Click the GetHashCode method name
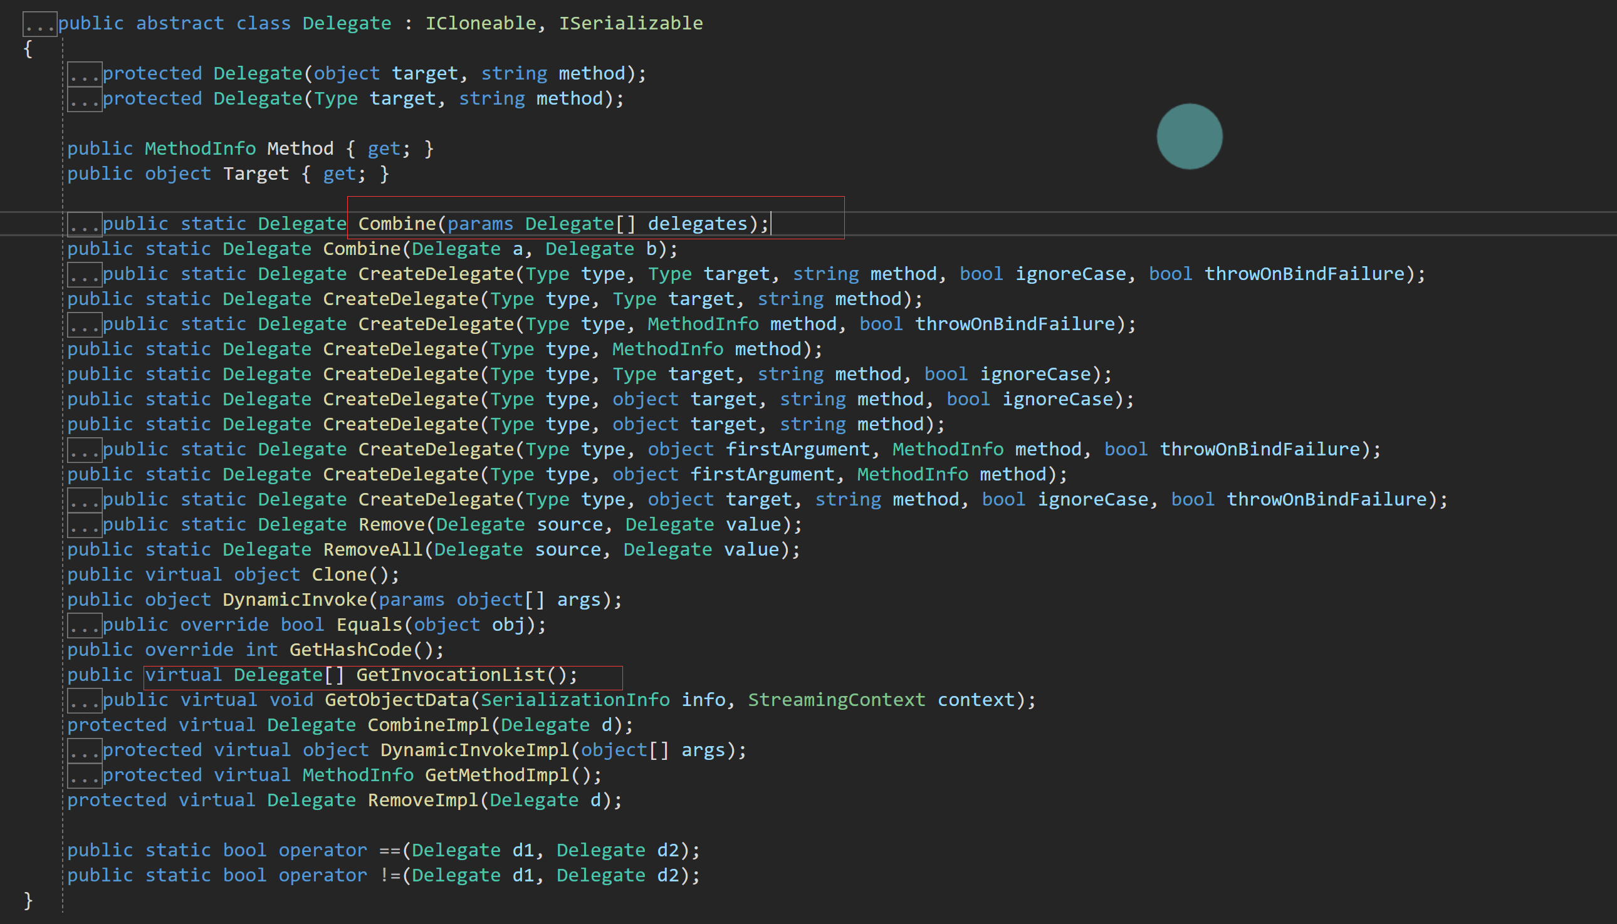This screenshot has width=1617, height=924. 350,650
